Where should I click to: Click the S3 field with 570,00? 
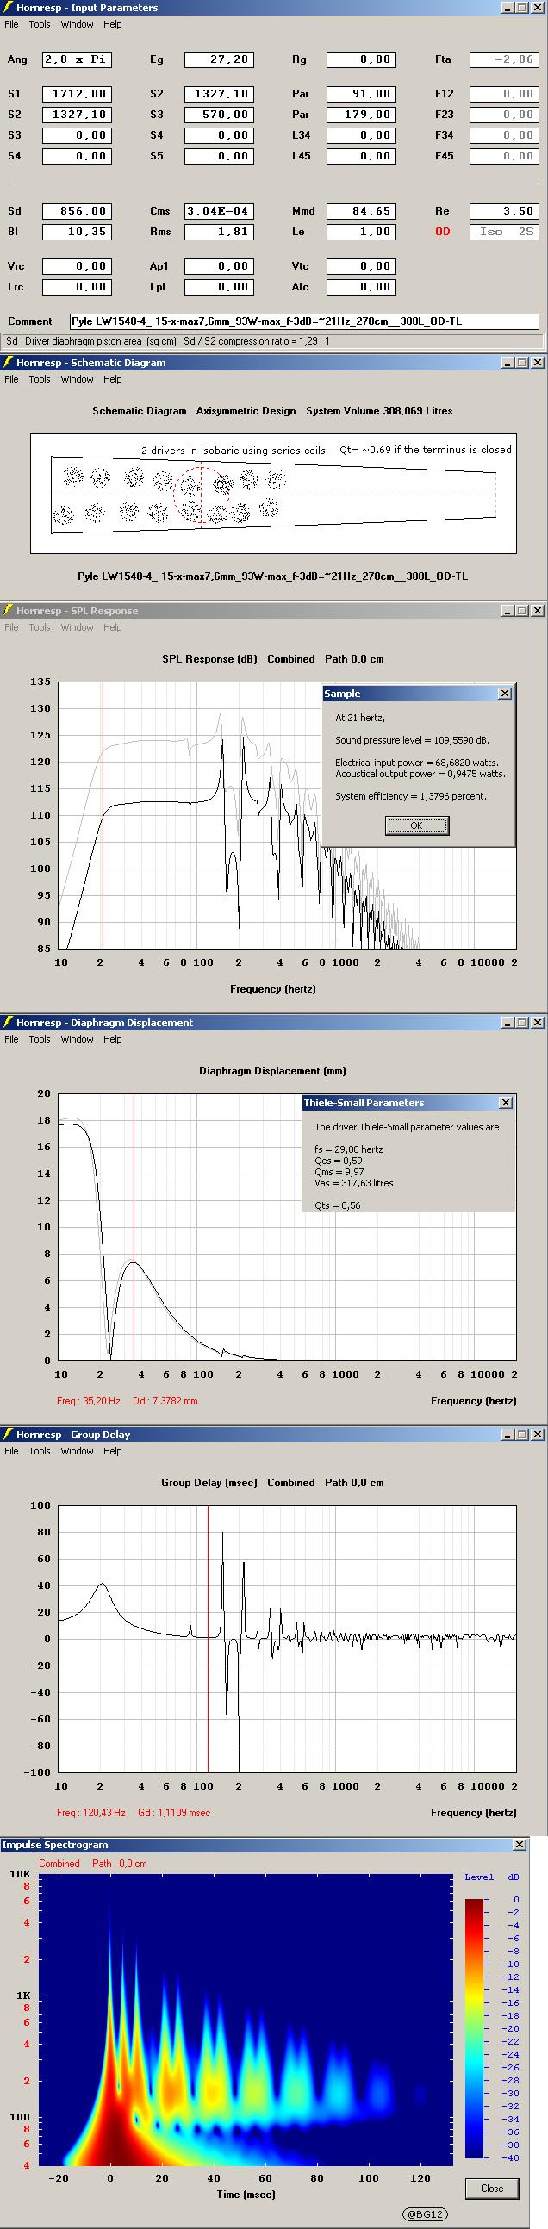[219, 115]
